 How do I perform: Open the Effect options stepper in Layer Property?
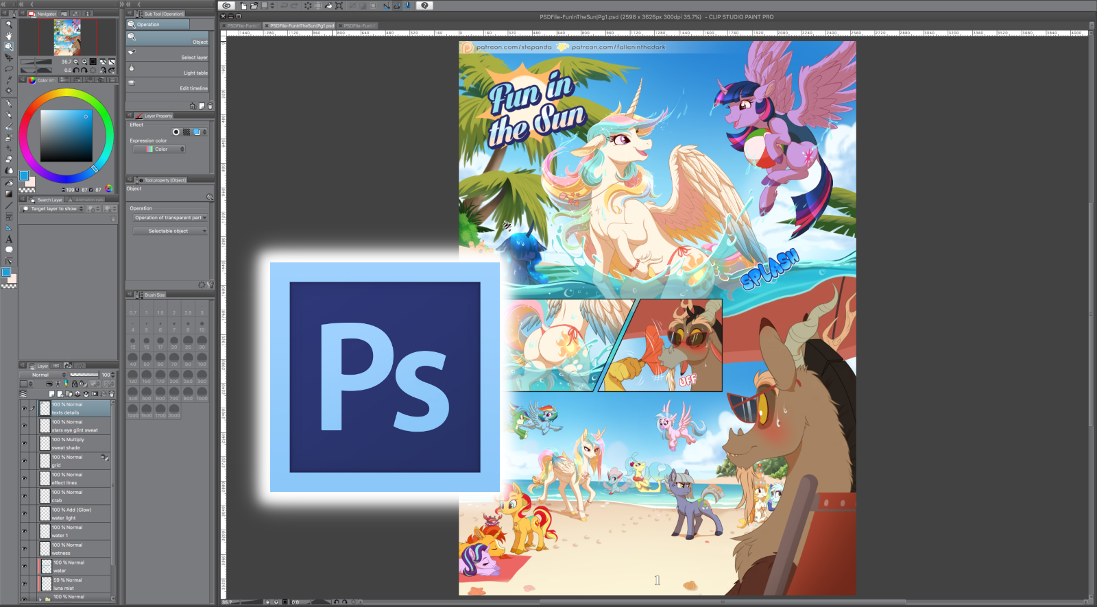pos(204,132)
